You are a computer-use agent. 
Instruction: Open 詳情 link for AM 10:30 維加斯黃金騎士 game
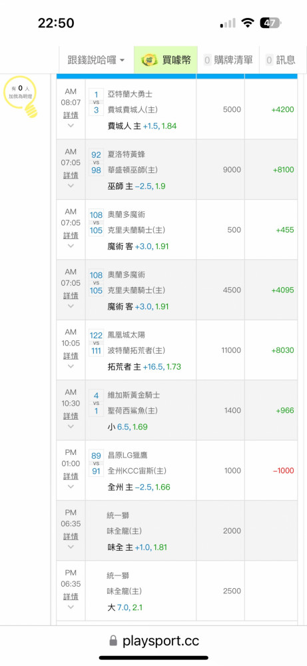tap(71, 416)
